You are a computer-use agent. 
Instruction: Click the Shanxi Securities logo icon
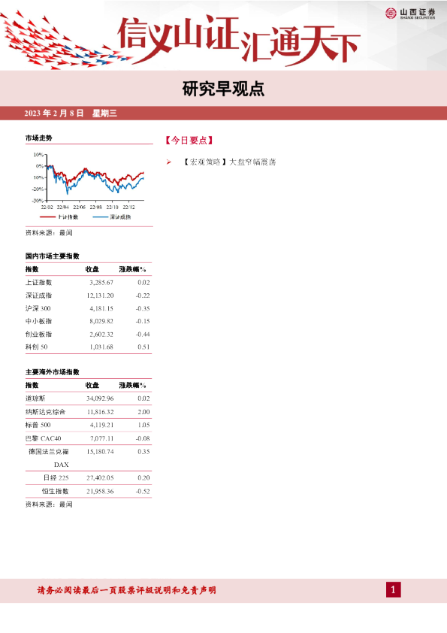(391, 14)
